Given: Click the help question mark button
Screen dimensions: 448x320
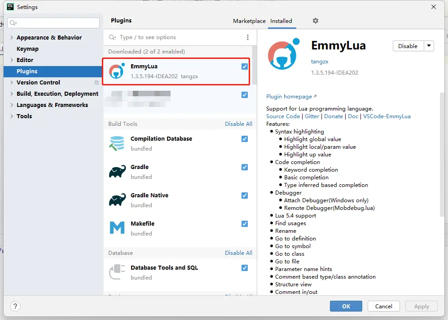Looking at the screenshot, I should pos(15,306).
